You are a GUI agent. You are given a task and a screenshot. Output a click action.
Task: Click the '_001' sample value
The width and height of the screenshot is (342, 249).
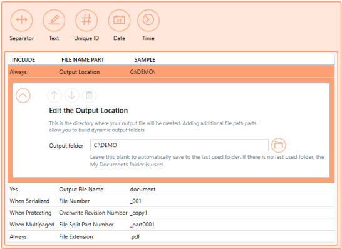coord(136,201)
